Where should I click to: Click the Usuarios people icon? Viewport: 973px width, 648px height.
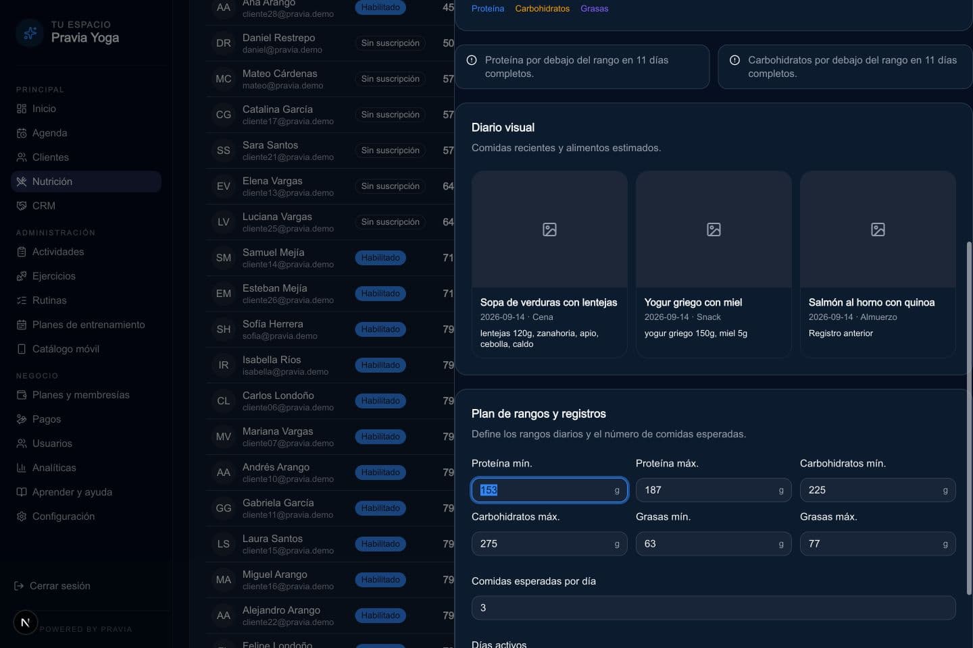tap(22, 443)
